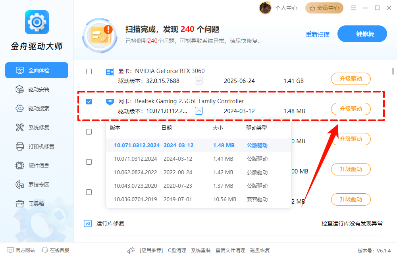Open 会员中心 membership button
The width and height of the screenshot is (397, 258).
coord(324,8)
